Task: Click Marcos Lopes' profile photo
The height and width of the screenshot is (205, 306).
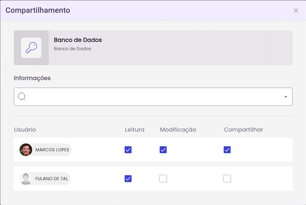Action: pyautogui.click(x=26, y=150)
